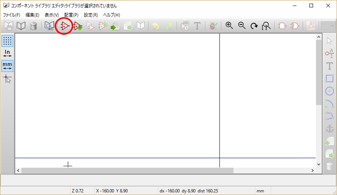
Task: Open component properties ABC icon
Action: point(185,26)
